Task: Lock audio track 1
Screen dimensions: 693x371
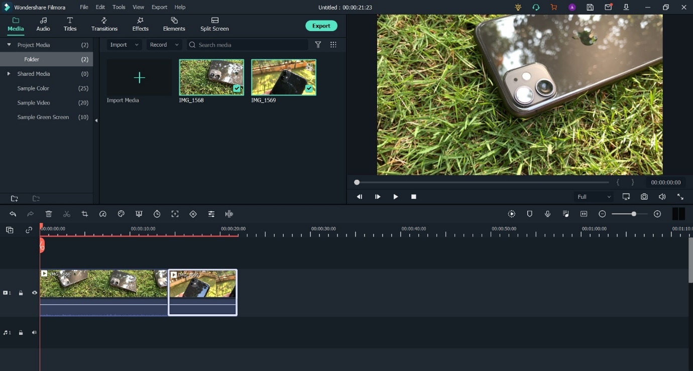Action: [21, 332]
